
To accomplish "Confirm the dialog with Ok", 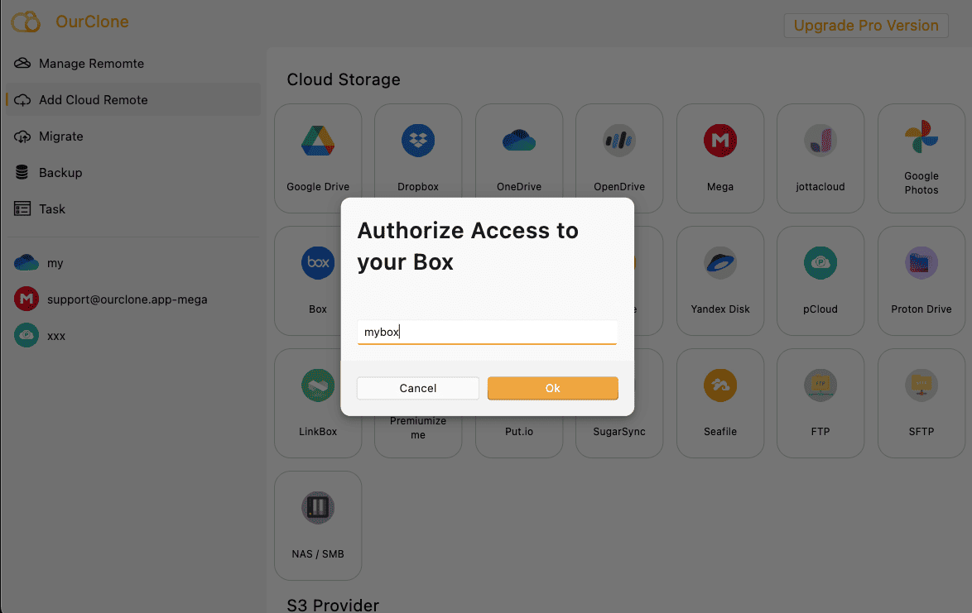I will (x=552, y=388).
